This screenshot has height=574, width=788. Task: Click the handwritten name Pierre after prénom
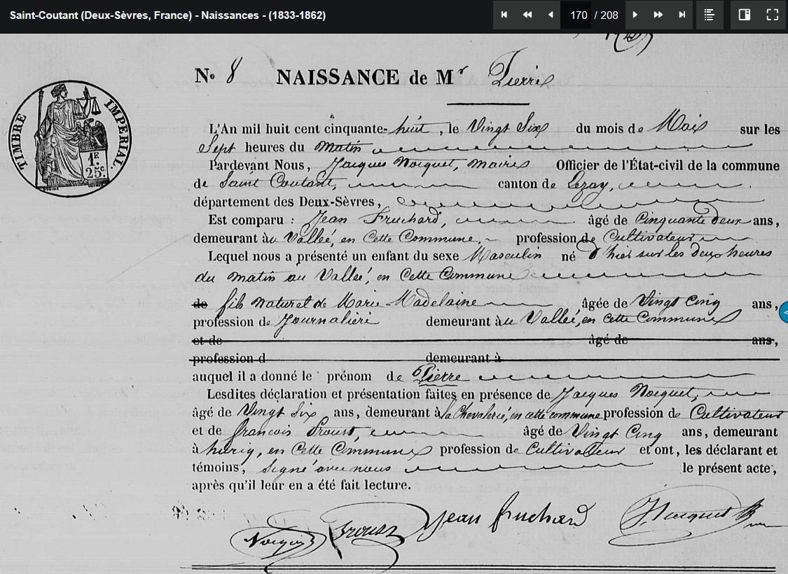coord(438,376)
